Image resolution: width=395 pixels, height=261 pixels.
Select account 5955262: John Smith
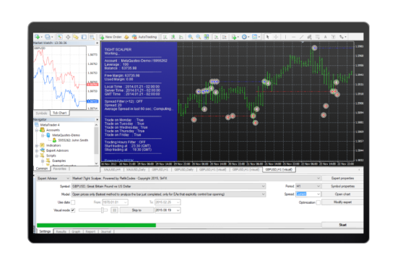coord(73,140)
